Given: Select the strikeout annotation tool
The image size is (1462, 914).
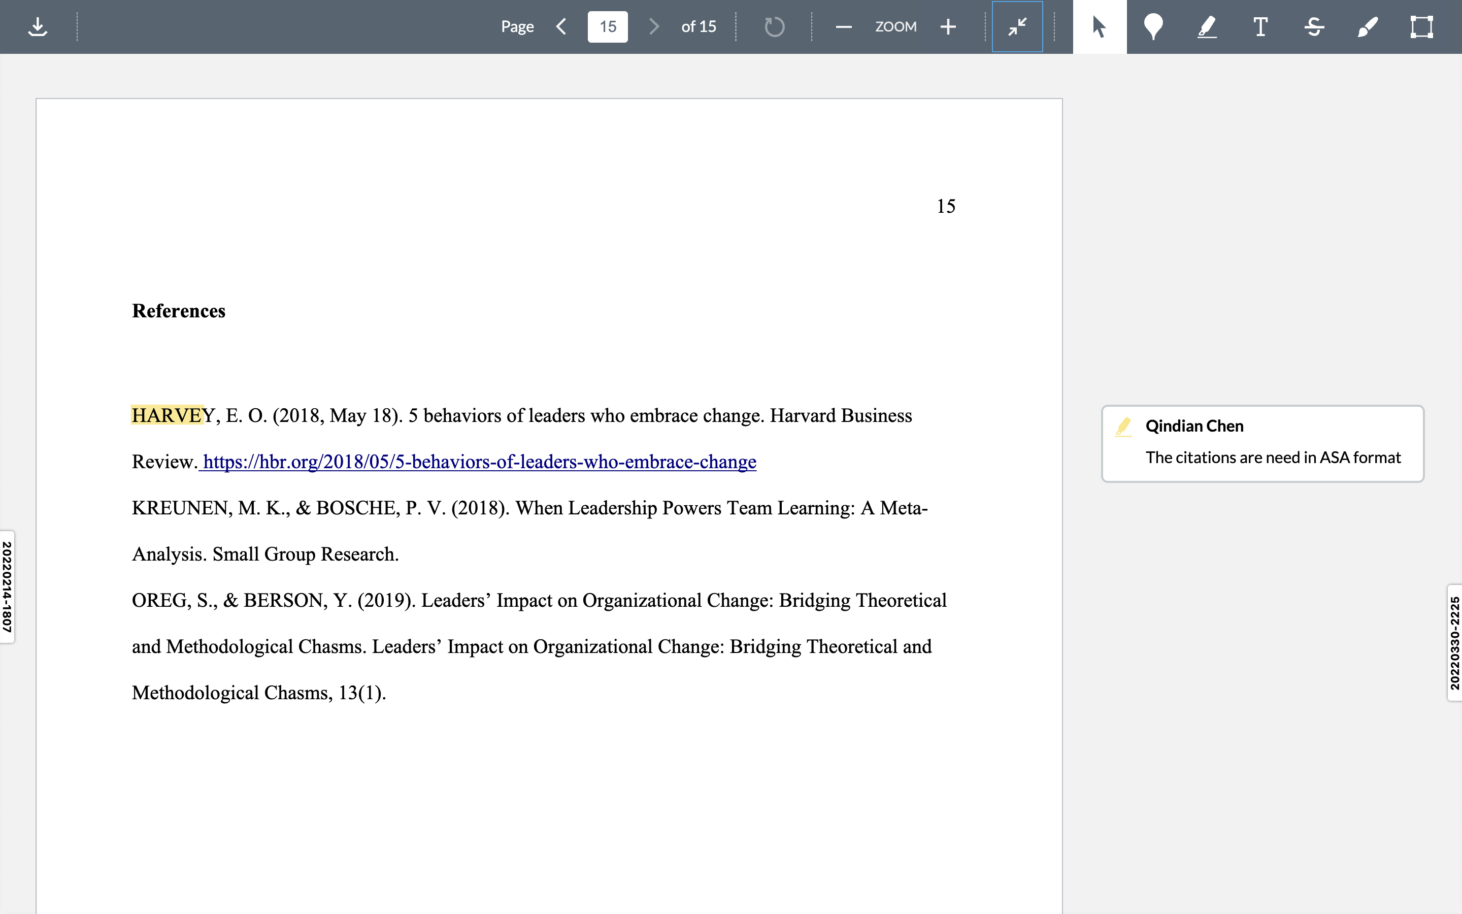Looking at the screenshot, I should pos(1314,26).
